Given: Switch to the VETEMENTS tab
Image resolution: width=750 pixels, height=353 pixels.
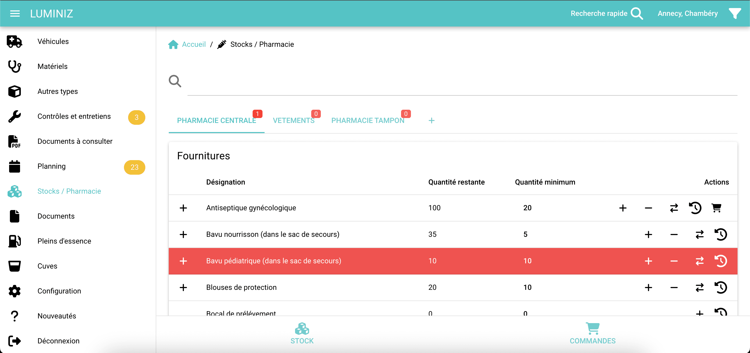Looking at the screenshot, I should [293, 120].
